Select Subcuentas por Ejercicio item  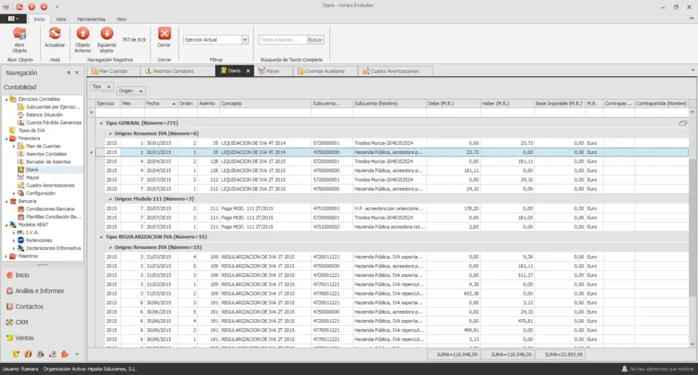[x=53, y=107]
